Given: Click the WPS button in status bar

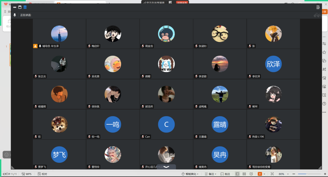Looking at the screenshot, I should [x=26, y=174].
